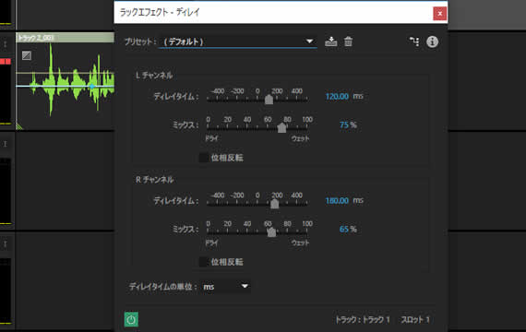Screen dimensions: 526x332
Task: Click the L チャンネル section label
Action: [154, 75]
